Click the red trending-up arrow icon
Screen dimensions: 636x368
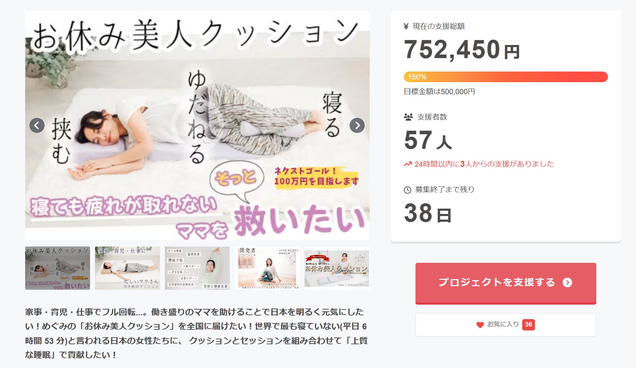408,164
